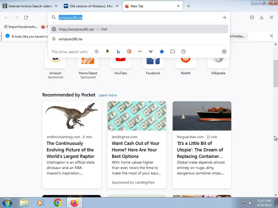Read 'World's Largest Raptor' article headline

tap(70, 149)
